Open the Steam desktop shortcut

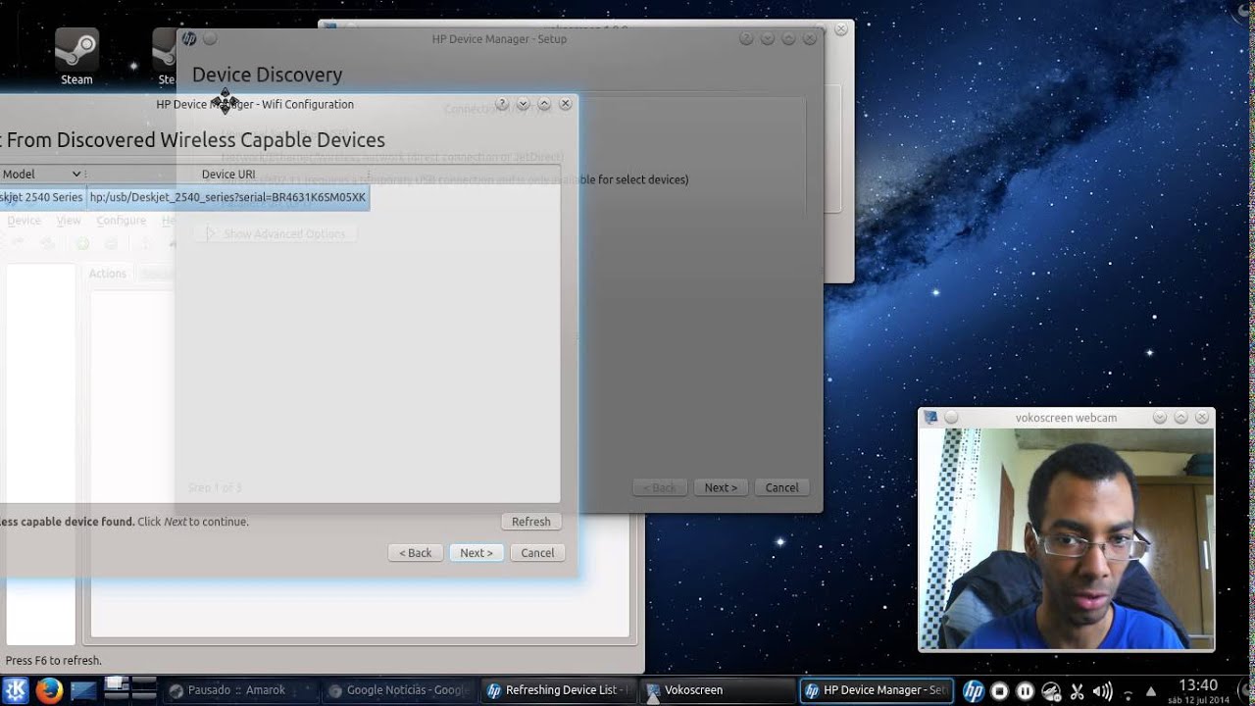point(76,56)
